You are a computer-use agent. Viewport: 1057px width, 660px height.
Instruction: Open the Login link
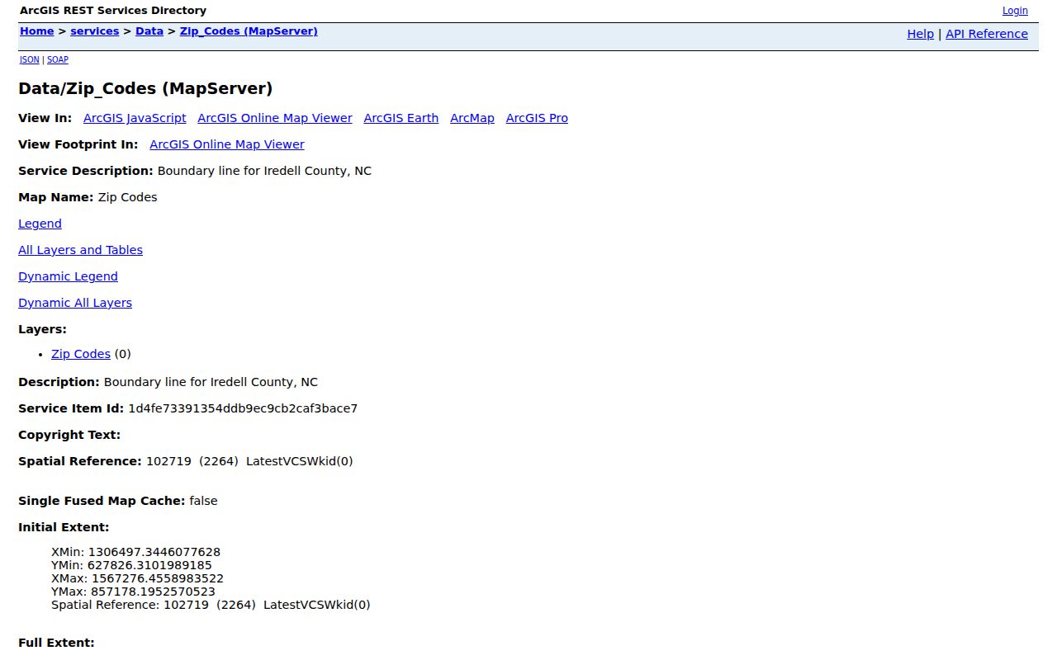[1015, 11]
